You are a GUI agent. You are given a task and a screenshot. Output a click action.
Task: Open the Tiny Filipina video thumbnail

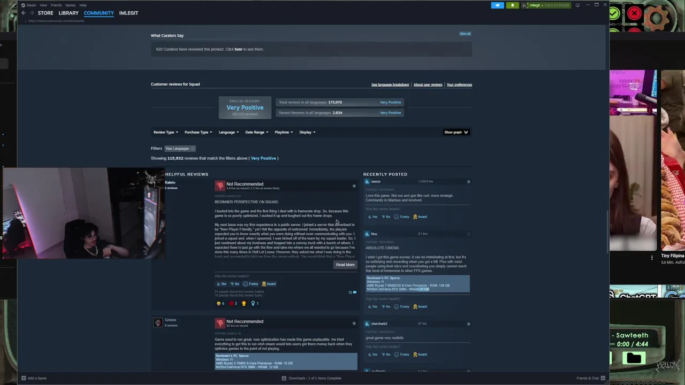tap(673, 160)
